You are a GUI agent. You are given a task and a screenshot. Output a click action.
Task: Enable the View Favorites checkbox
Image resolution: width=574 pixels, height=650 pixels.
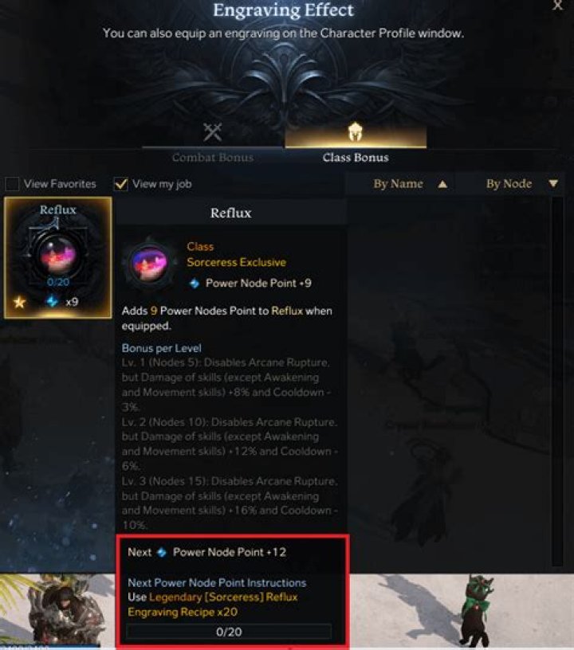(x=12, y=184)
